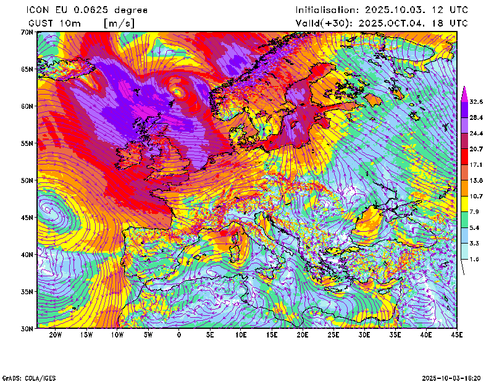494x382 pixels.
Task: Click the 20W longitude axis label
Action: pyautogui.click(x=55, y=335)
